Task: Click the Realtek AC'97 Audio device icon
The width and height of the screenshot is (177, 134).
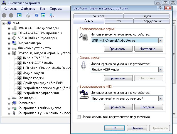Action: point(19,63)
